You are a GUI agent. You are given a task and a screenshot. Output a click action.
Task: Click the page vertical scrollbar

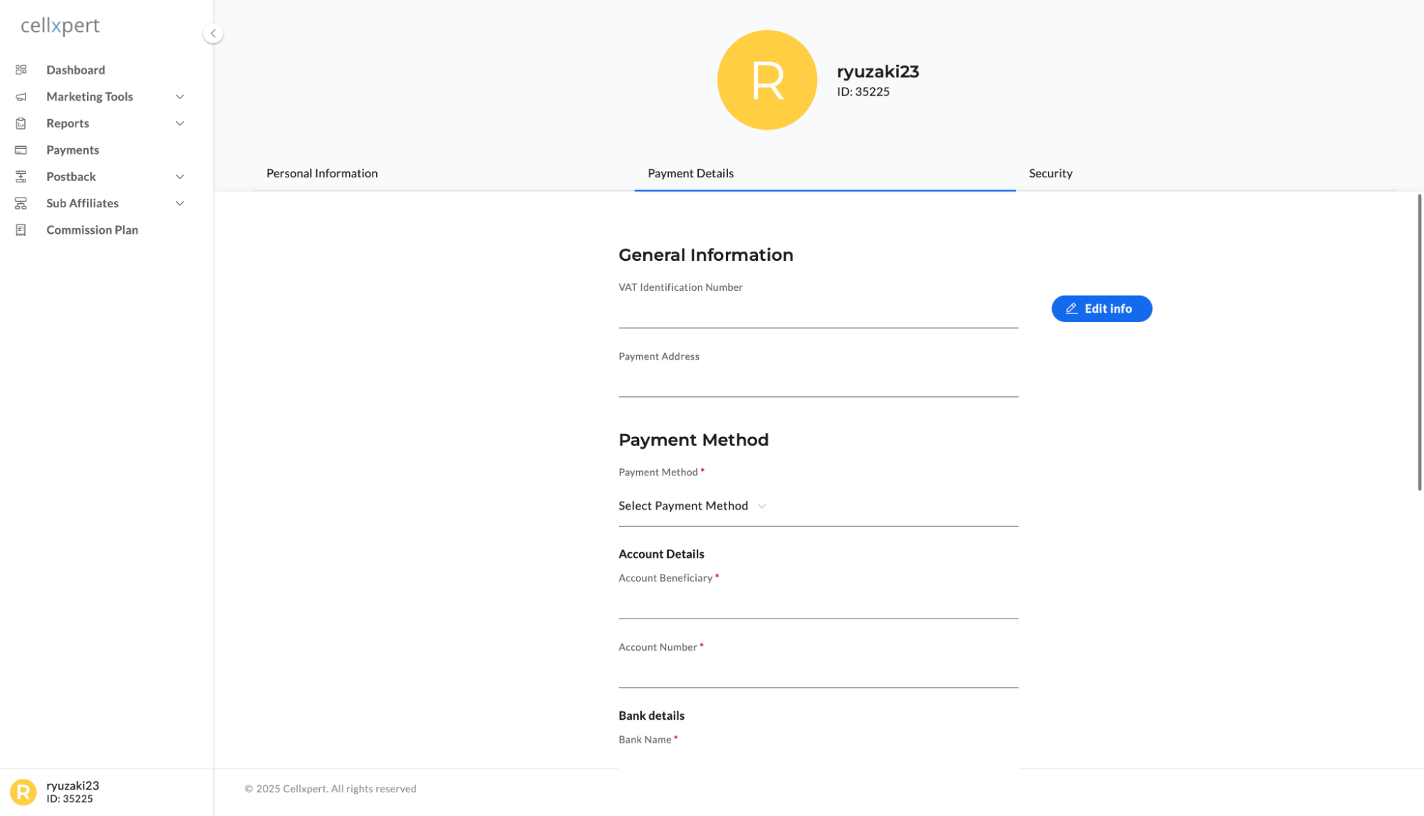click(1419, 342)
